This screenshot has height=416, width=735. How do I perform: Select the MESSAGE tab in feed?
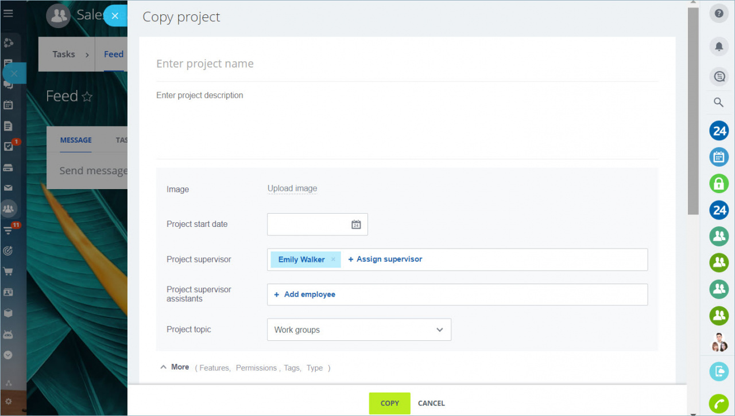(x=76, y=140)
